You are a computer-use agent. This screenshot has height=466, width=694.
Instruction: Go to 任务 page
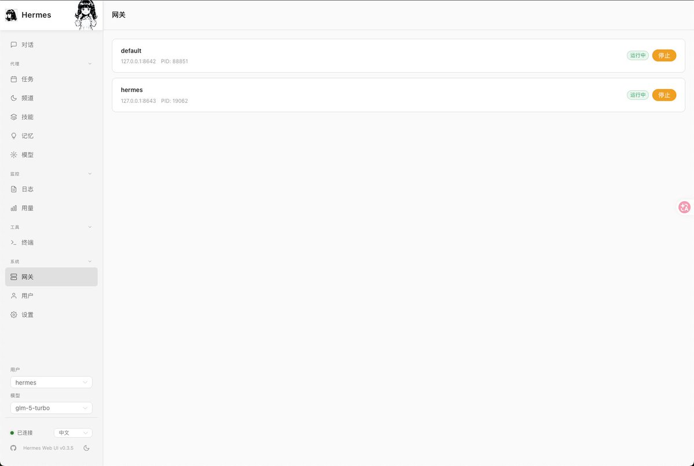pos(52,79)
